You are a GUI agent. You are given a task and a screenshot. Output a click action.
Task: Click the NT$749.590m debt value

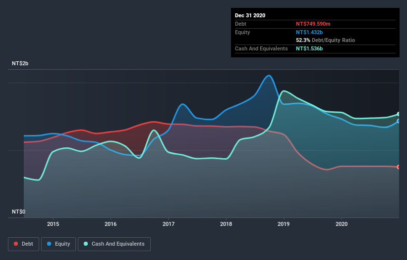(313, 24)
